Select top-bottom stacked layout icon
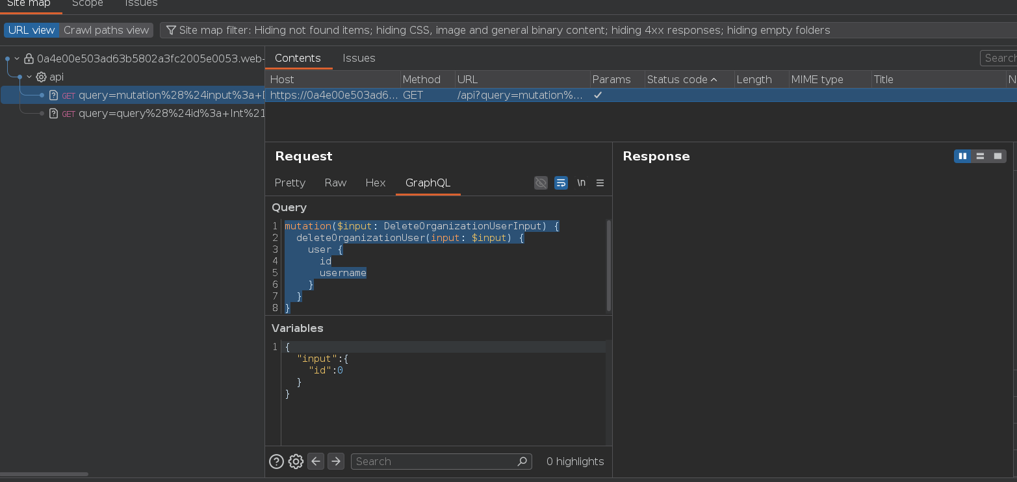 click(x=980, y=156)
